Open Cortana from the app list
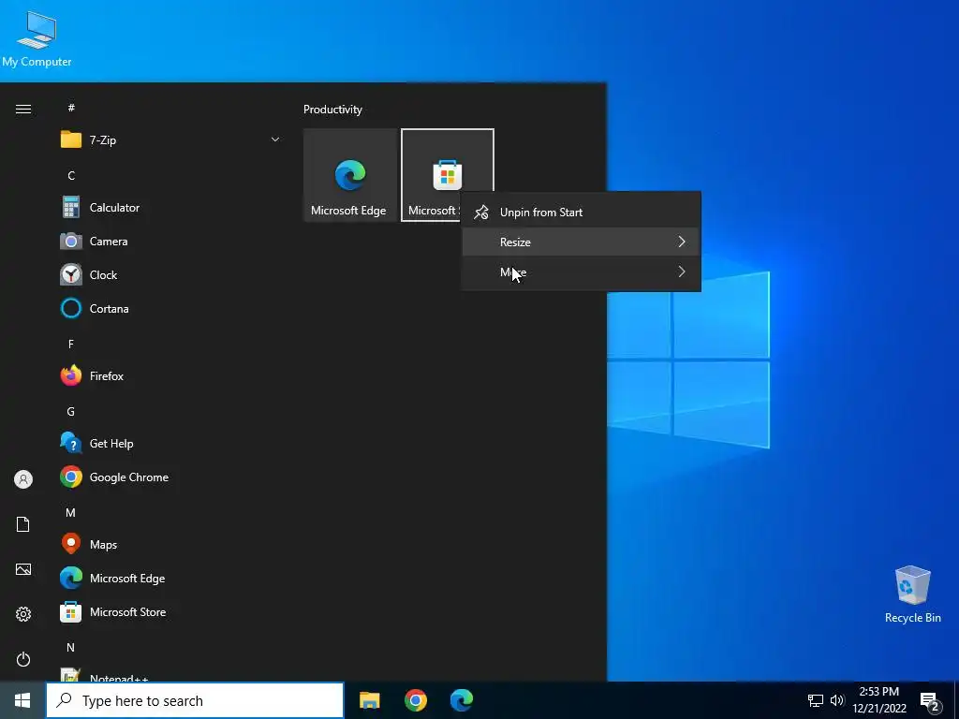Viewport: 959px width, 719px height. [x=171, y=308]
